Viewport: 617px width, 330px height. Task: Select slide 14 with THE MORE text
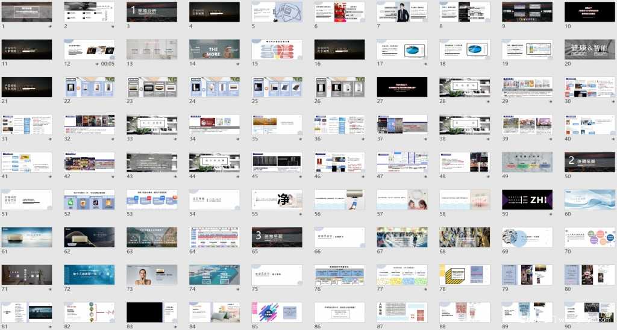[x=214, y=49]
